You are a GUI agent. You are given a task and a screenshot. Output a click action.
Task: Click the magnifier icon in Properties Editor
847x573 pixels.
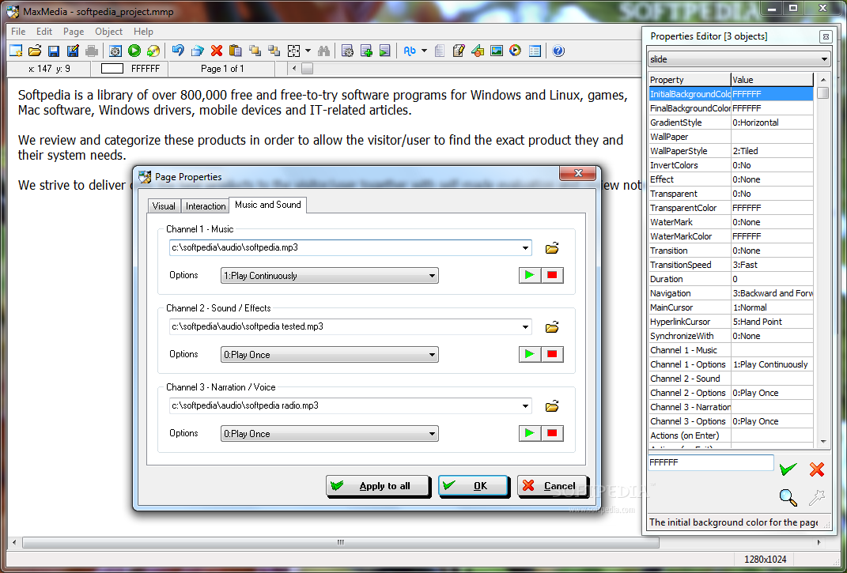[x=788, y=497]
